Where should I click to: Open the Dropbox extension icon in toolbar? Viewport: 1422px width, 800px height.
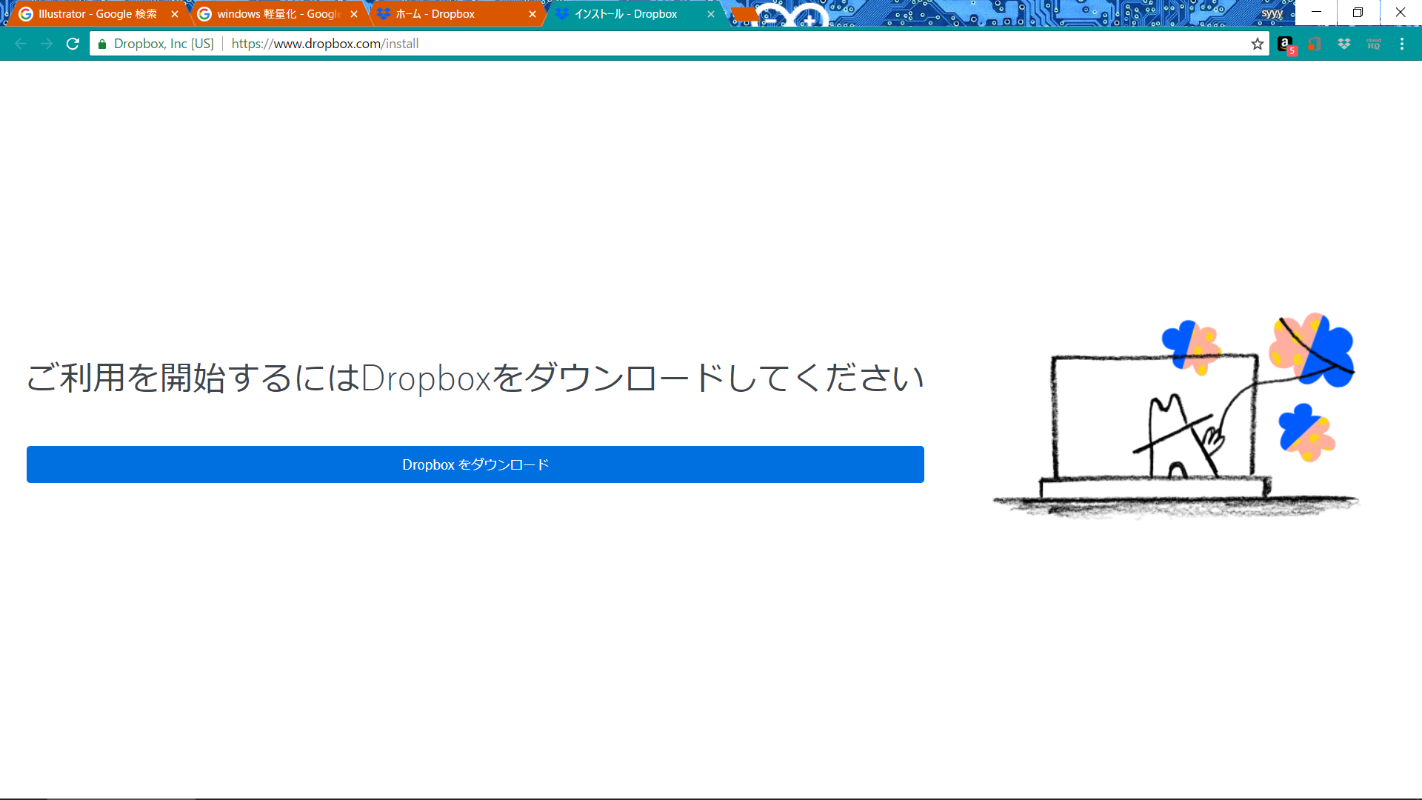click(x=1344, y=44)
